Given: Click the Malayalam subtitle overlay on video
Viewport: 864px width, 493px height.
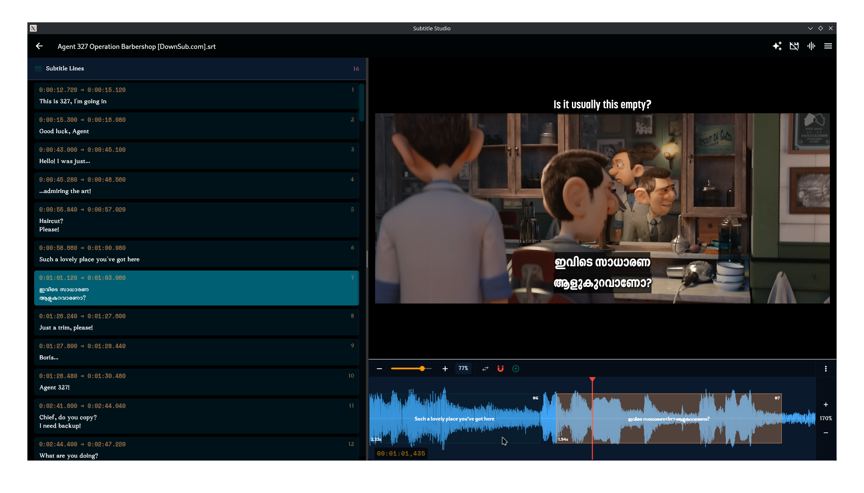Looking at the screenshot, I should tap(602, 272).
